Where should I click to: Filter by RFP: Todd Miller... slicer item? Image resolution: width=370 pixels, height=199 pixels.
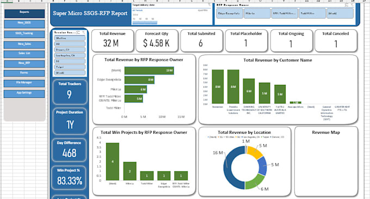285,14
